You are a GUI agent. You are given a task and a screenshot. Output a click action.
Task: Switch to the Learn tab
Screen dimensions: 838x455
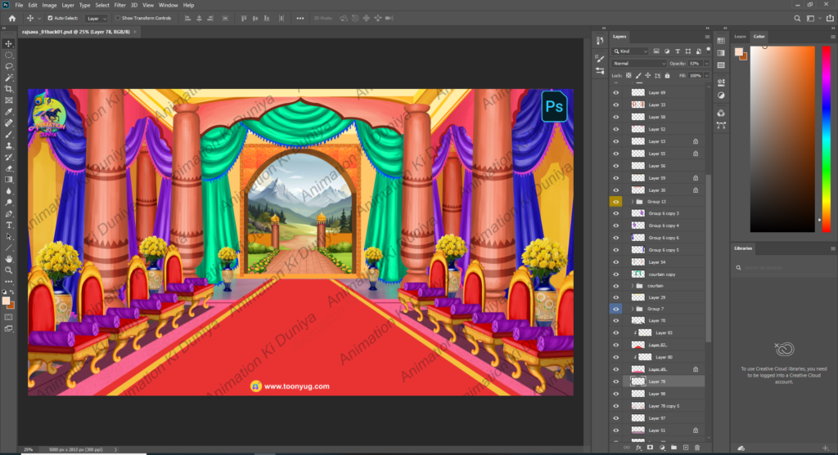pyautogui.click(x=740, y=37)
